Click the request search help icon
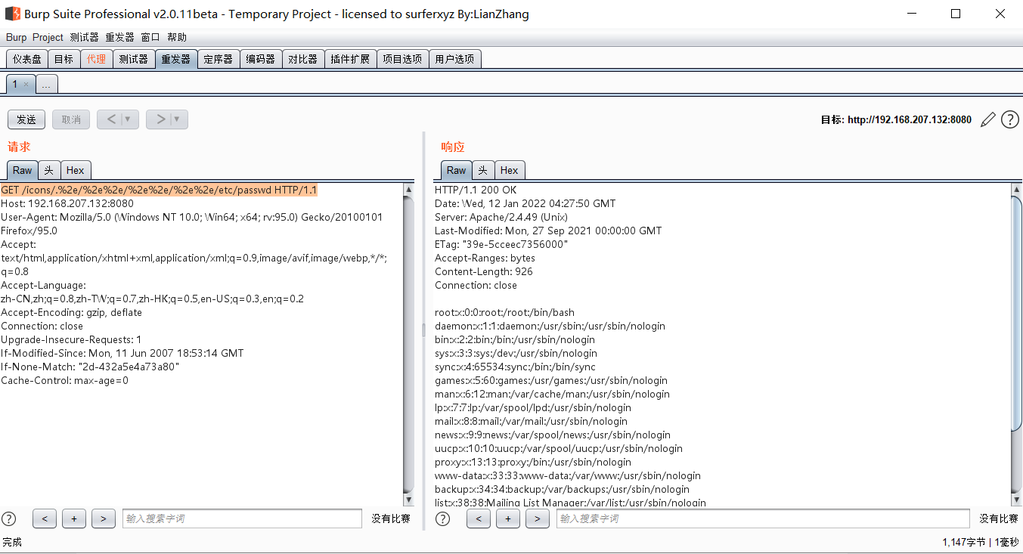This screenshot has width=1023, height=554. [9, 518]
